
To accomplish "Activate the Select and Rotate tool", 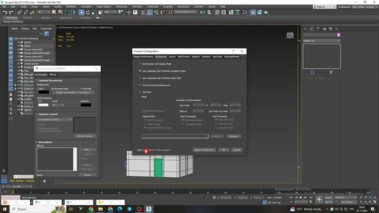I will pyautogui.click(x=88, y=12).
